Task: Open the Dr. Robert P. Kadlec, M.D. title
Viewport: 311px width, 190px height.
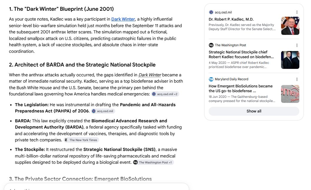Action: click(x=231, y=19)
